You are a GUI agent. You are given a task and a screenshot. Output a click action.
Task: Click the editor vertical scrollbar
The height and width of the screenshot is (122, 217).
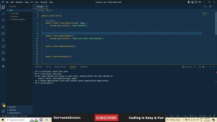click(216, 23)
